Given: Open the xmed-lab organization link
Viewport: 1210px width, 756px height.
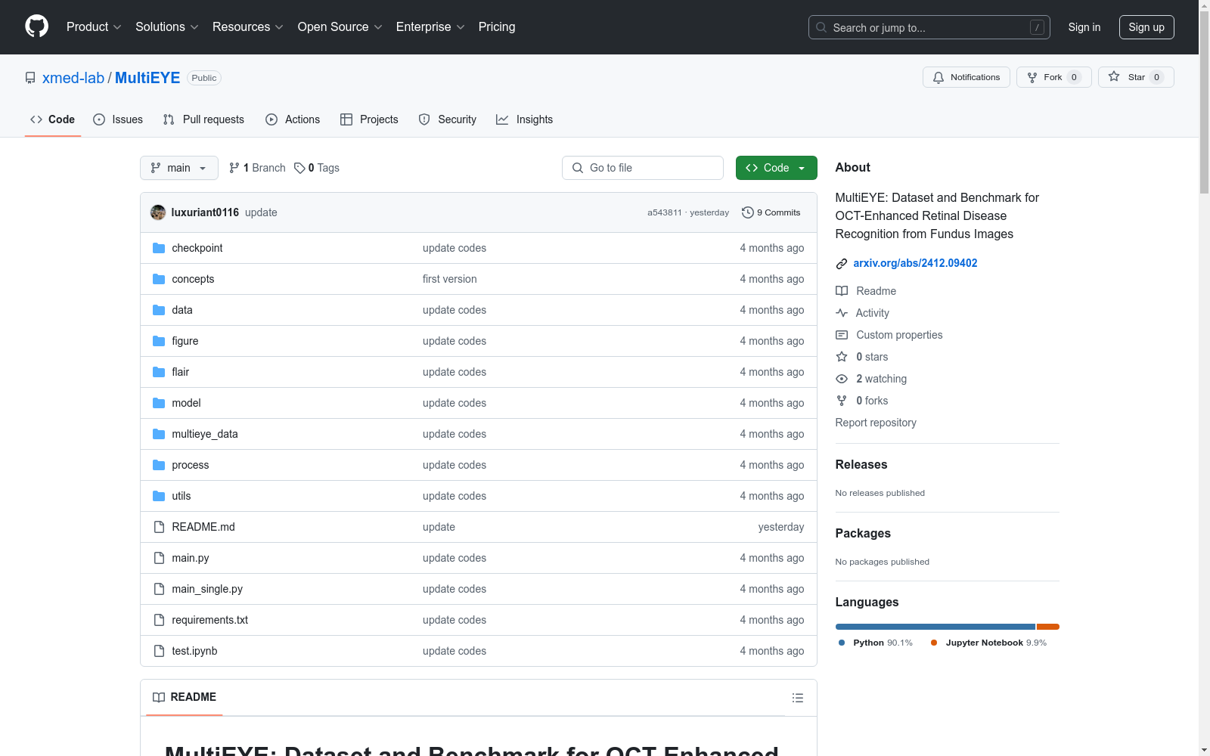Looking at the screenshot, I should pyautogui.click(x=73, y=78).
